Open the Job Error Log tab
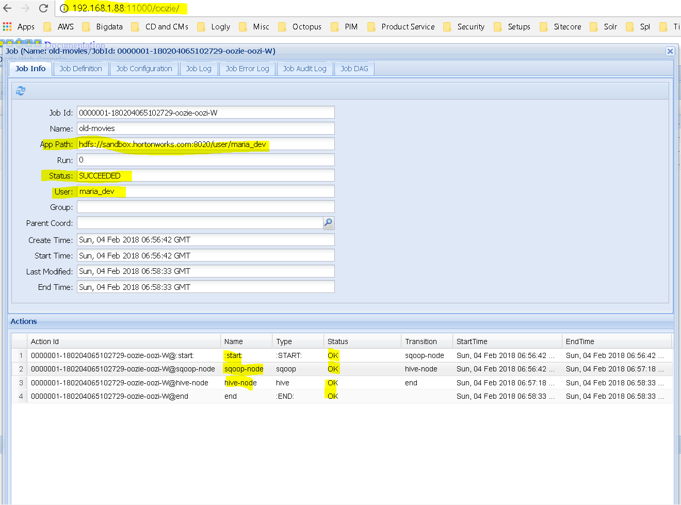The width and height of the screenshot is (681, 505). pos(248,69)
